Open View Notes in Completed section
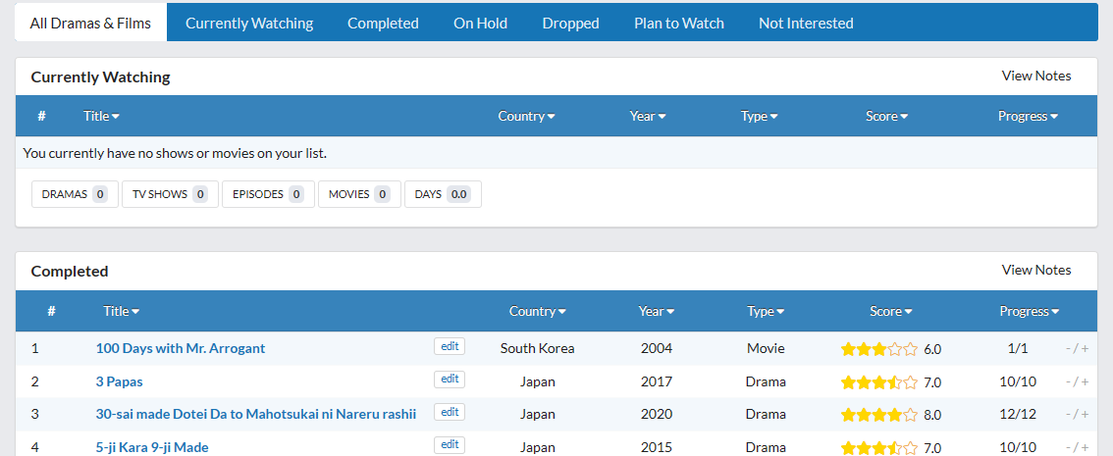This screenshot has width=1113, height=456. point(1035,271)
